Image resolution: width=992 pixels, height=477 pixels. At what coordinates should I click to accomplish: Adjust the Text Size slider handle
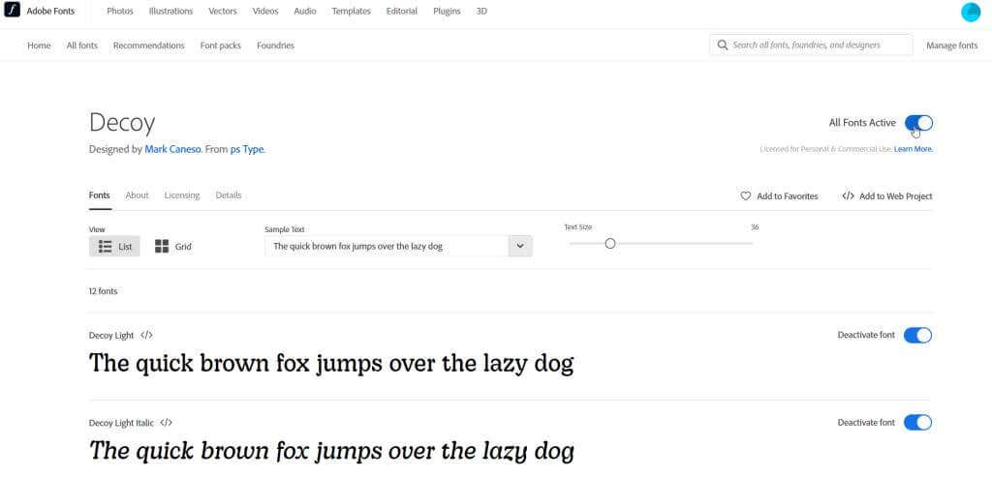coord(609,243)
